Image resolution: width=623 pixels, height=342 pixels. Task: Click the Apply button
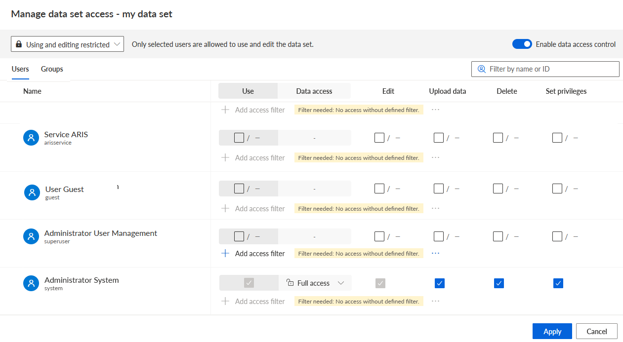tap(552, 332)
